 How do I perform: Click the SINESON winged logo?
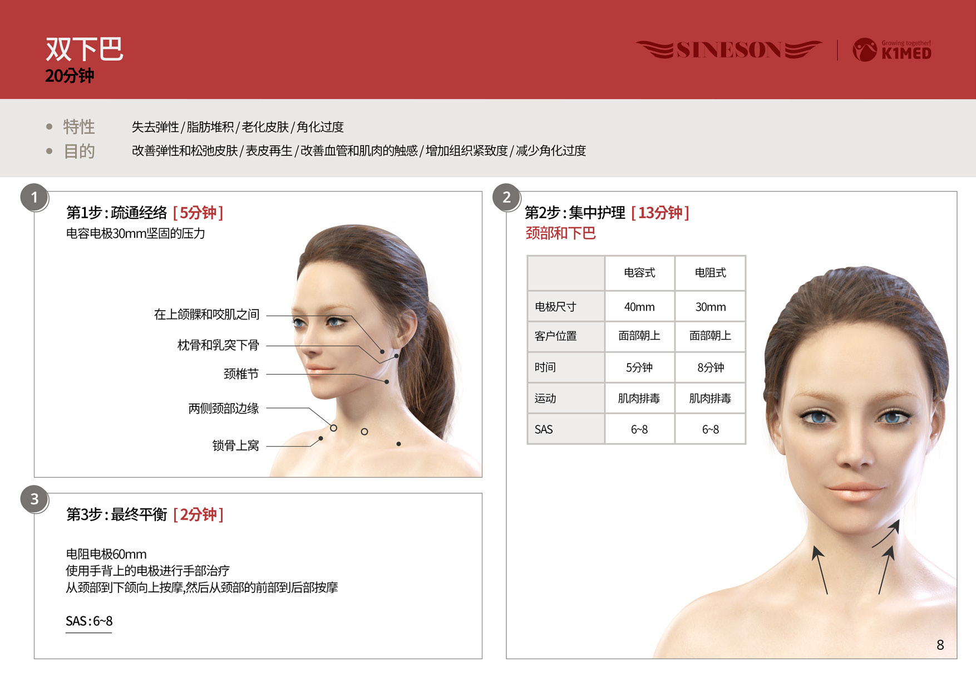tap(728, 50)
